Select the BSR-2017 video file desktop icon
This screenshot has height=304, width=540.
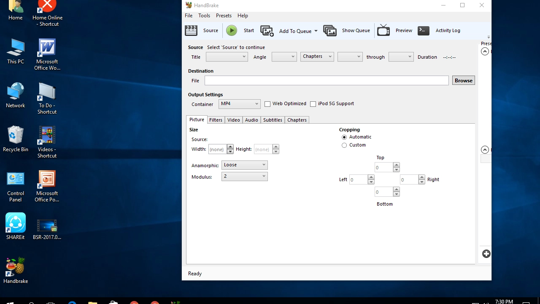(47, 229)
